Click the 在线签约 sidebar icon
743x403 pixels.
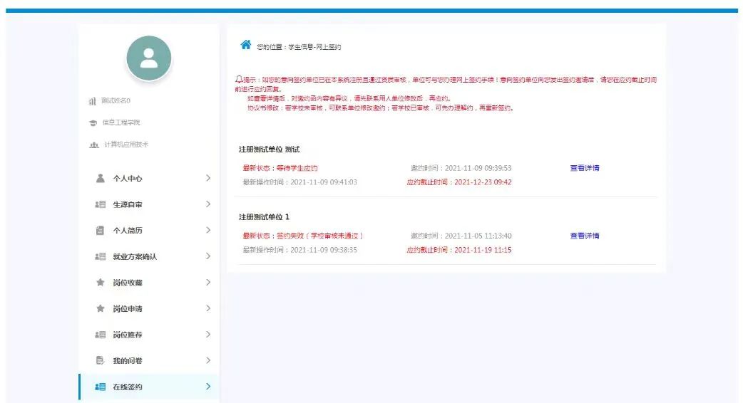tap(101, 387)
